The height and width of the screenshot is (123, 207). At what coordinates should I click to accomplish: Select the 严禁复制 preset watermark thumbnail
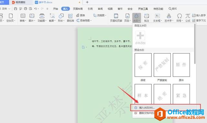click(162, 65)
